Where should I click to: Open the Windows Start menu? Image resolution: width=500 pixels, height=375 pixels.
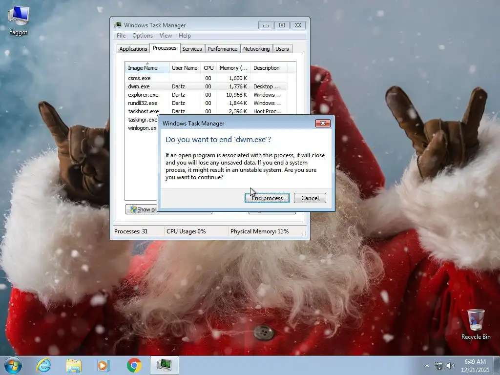[13, 365]
